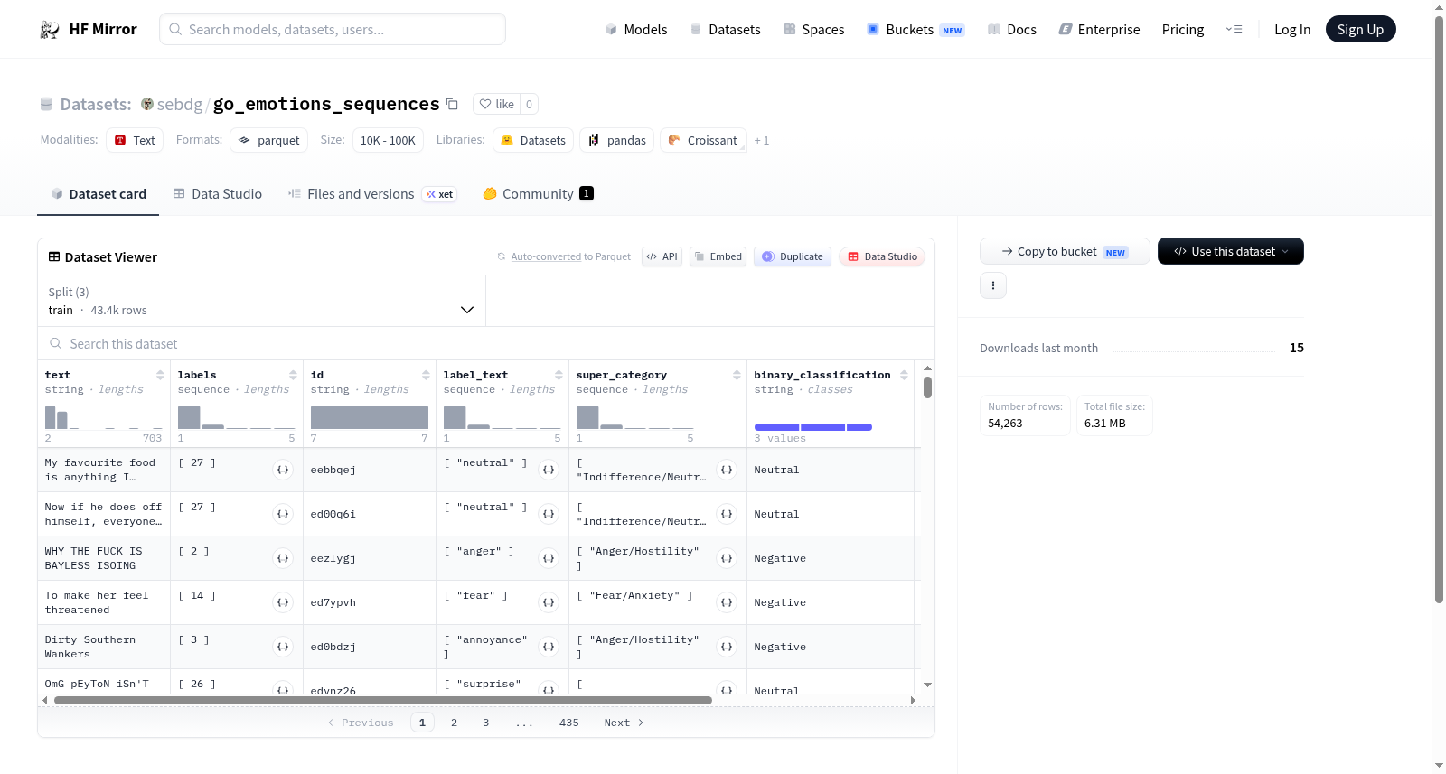Open the Docs menu
This screenshot has width=1446, height=774.
(x=1012, y=29)
